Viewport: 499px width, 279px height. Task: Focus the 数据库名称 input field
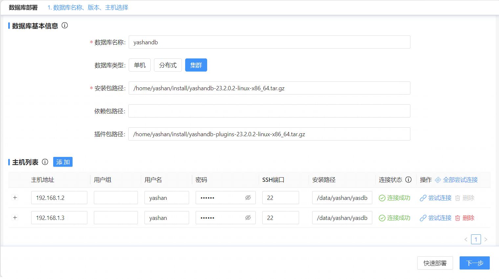tap(270, 42)
